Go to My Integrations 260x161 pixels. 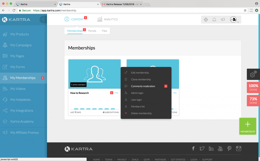click(x=23, y=111)
